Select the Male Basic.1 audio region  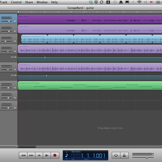tap(90, 29)
